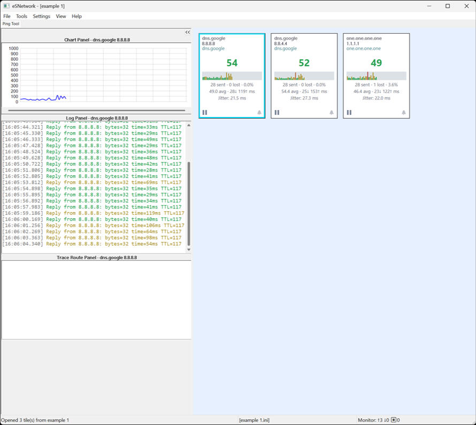Collapse the left panel with double chevron
This screenshot has width=476, height=425.
click(x=188, y=32)
